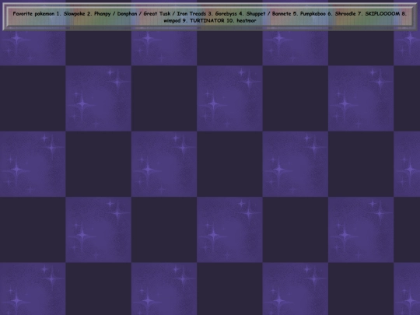The width and height of the screenshot is (420, 315).
Task: Click the word "Bannete"
Action: coord(282,14)
